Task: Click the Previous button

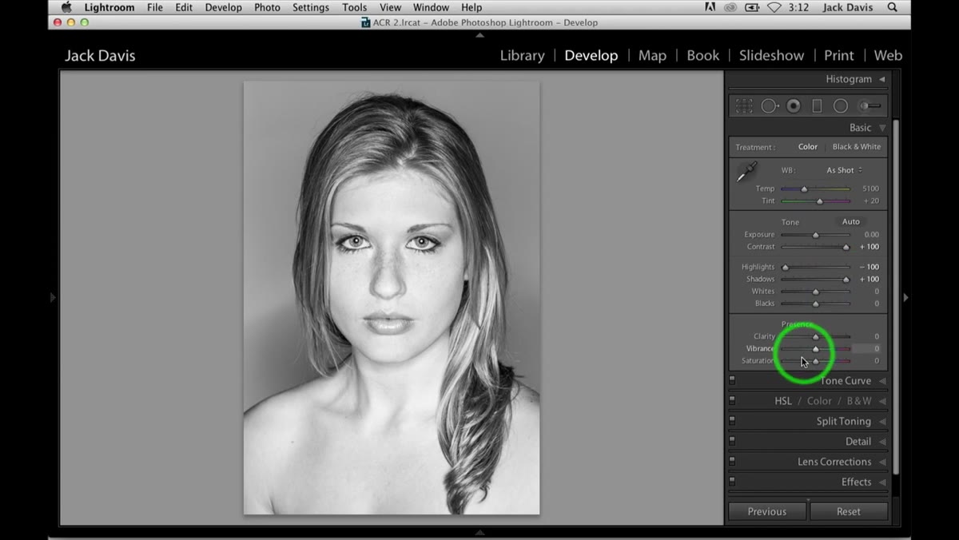Action: tap(767, 511)
